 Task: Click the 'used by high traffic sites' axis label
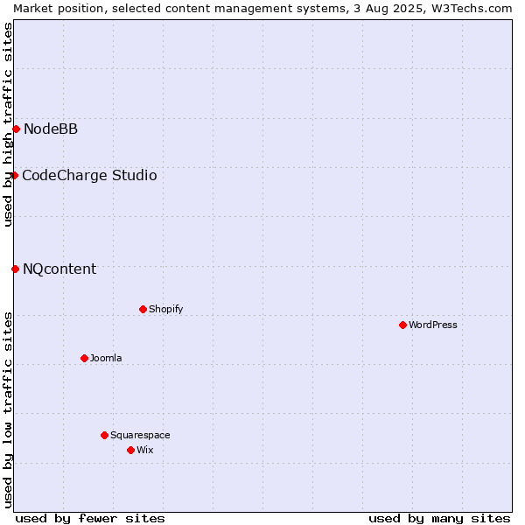coord(8,124)
